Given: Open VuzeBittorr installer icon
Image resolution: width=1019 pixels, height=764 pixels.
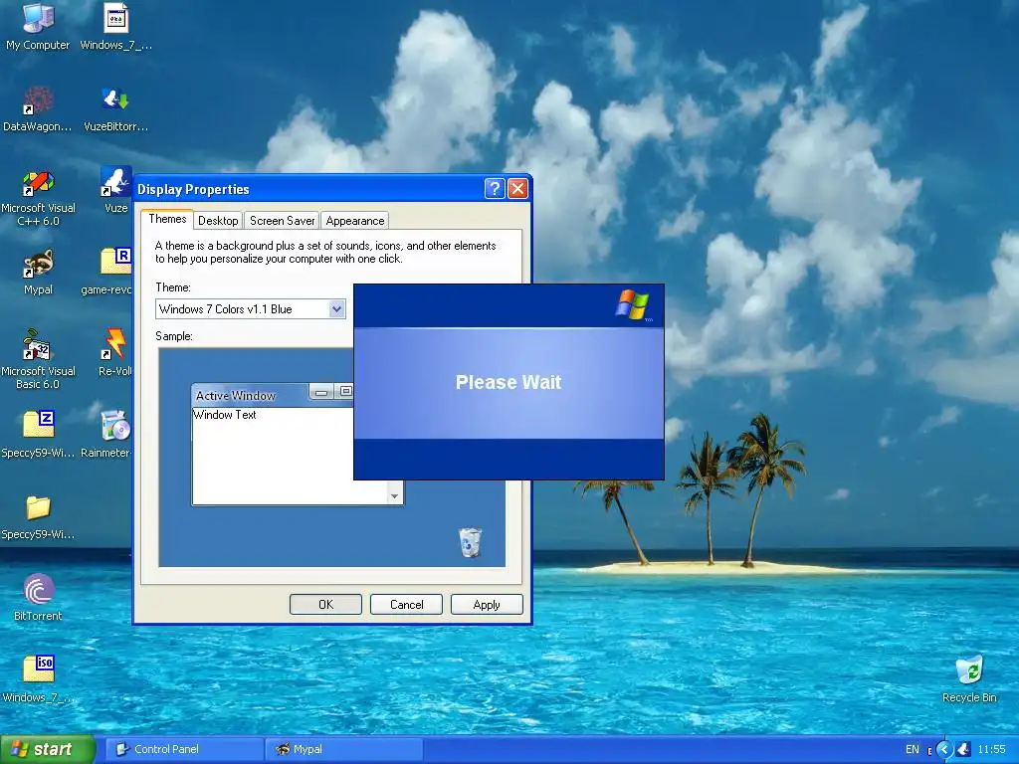Looking at the screenshot, I should (115, 107).
